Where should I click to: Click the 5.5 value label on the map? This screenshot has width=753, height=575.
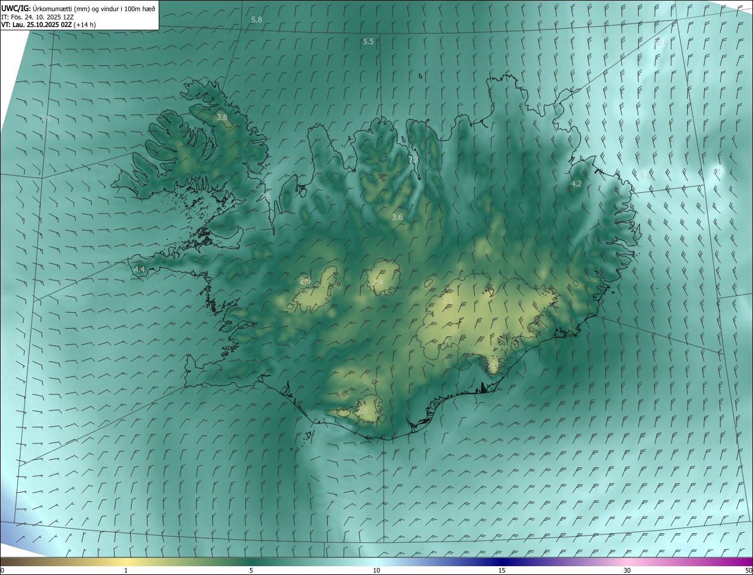coord(368,42)
